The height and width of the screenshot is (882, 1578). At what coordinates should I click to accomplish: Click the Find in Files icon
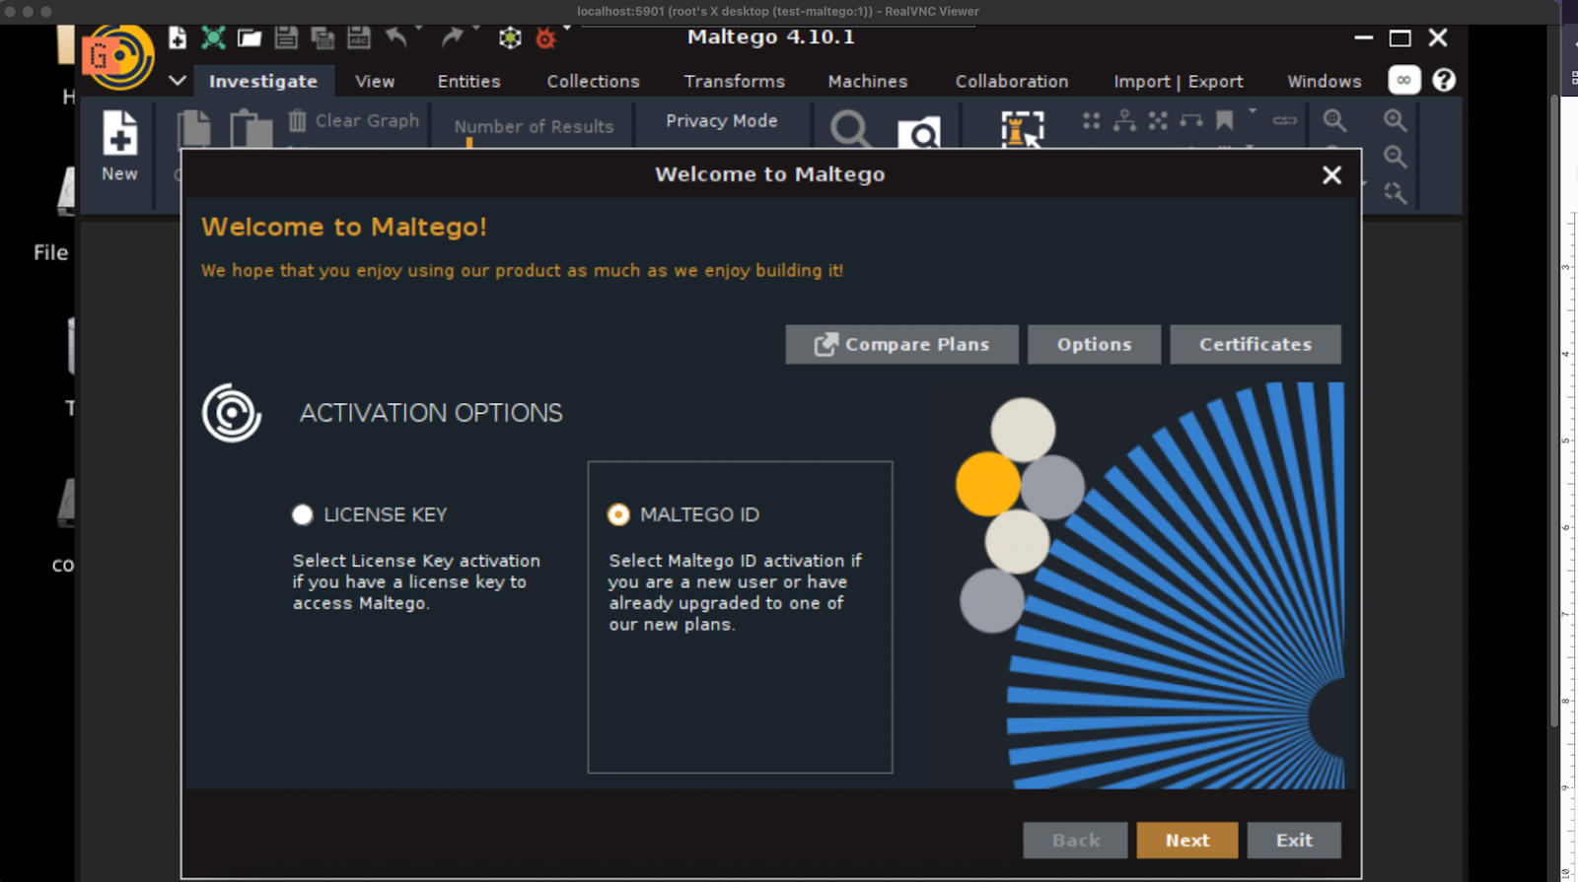click(x=919, y=132)
